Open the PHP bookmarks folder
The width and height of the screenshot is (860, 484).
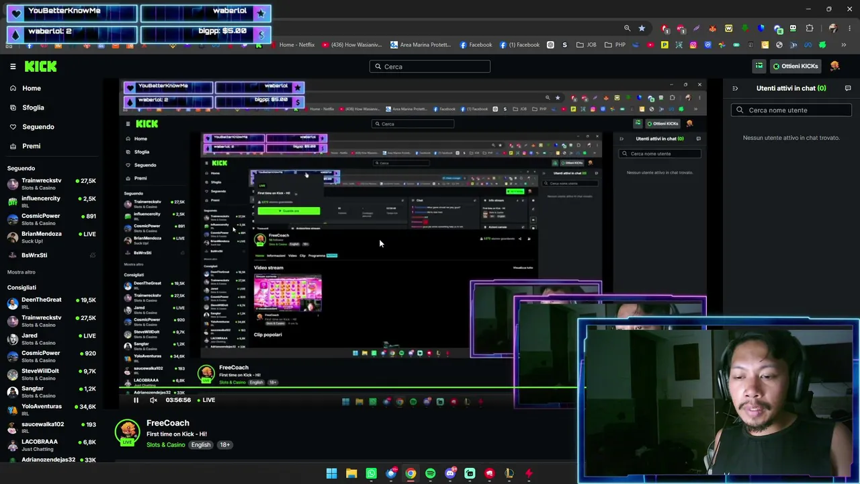point(615,45)
